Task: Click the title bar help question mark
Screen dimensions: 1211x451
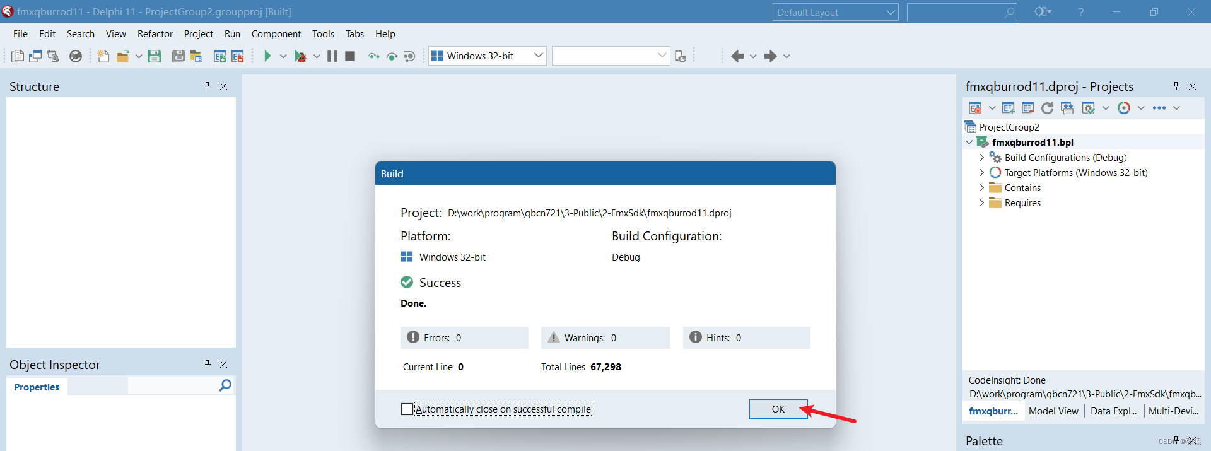Action: click(x=1080, y=12)
